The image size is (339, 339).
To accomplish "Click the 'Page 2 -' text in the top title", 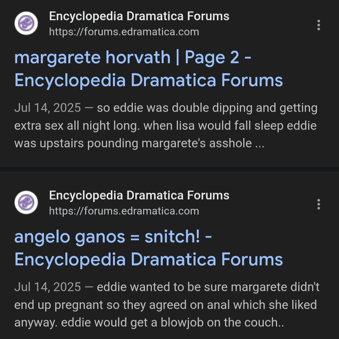I will [x=218, y=58].
